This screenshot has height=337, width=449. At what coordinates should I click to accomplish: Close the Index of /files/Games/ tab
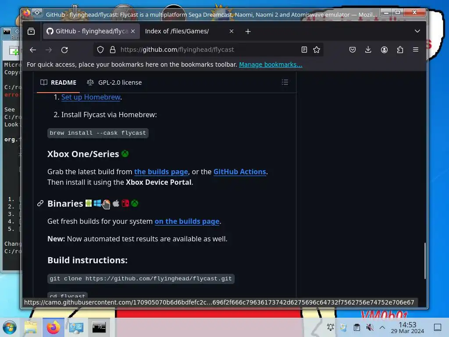click(232, 31)
